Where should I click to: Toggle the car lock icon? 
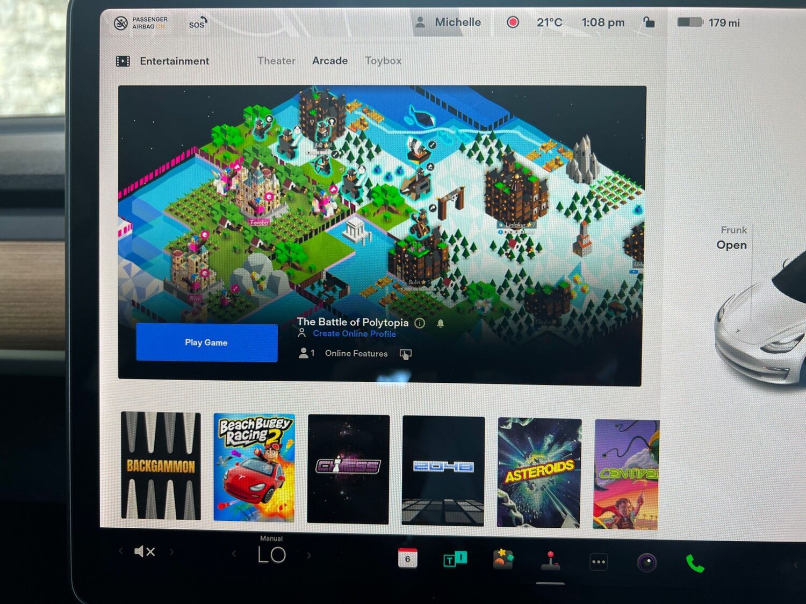(x=649, y=23)
